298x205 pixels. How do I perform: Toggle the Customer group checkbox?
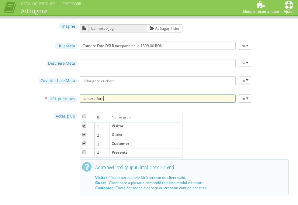pos(84,143)
